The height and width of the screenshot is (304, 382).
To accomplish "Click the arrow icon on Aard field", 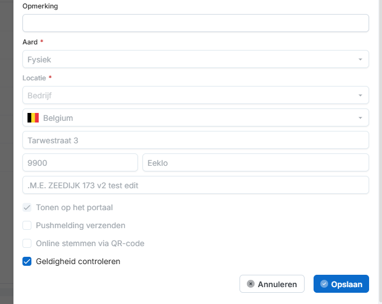I will (x=360, y=60).
